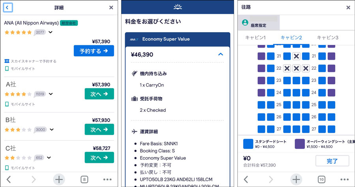Select rightmost purple seat in row 24
Viewport: 355px width, 187px height.
click(x=331, y=93)
